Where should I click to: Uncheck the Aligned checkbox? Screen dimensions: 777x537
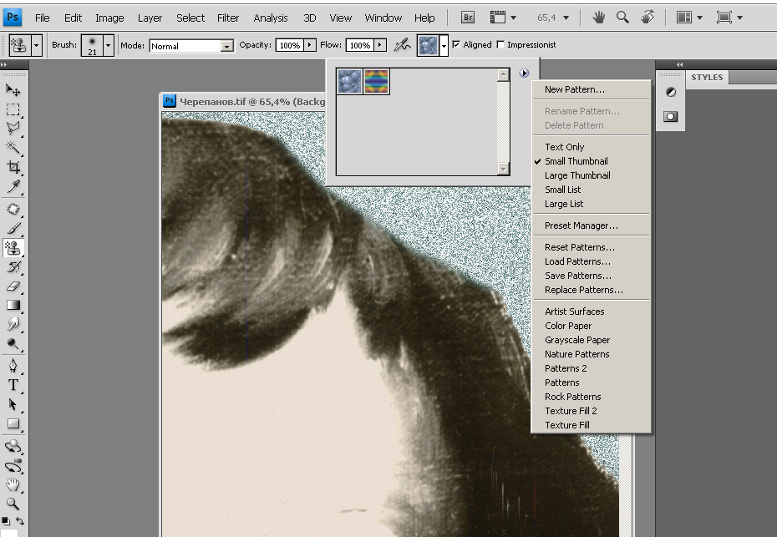click(x=456, y=45)
